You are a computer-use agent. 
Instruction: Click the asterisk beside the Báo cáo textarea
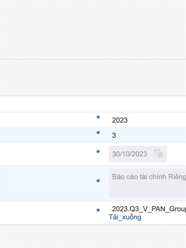98,181
